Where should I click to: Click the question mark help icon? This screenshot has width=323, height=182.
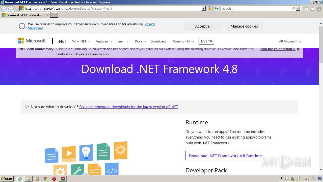[x=26, y=107]
